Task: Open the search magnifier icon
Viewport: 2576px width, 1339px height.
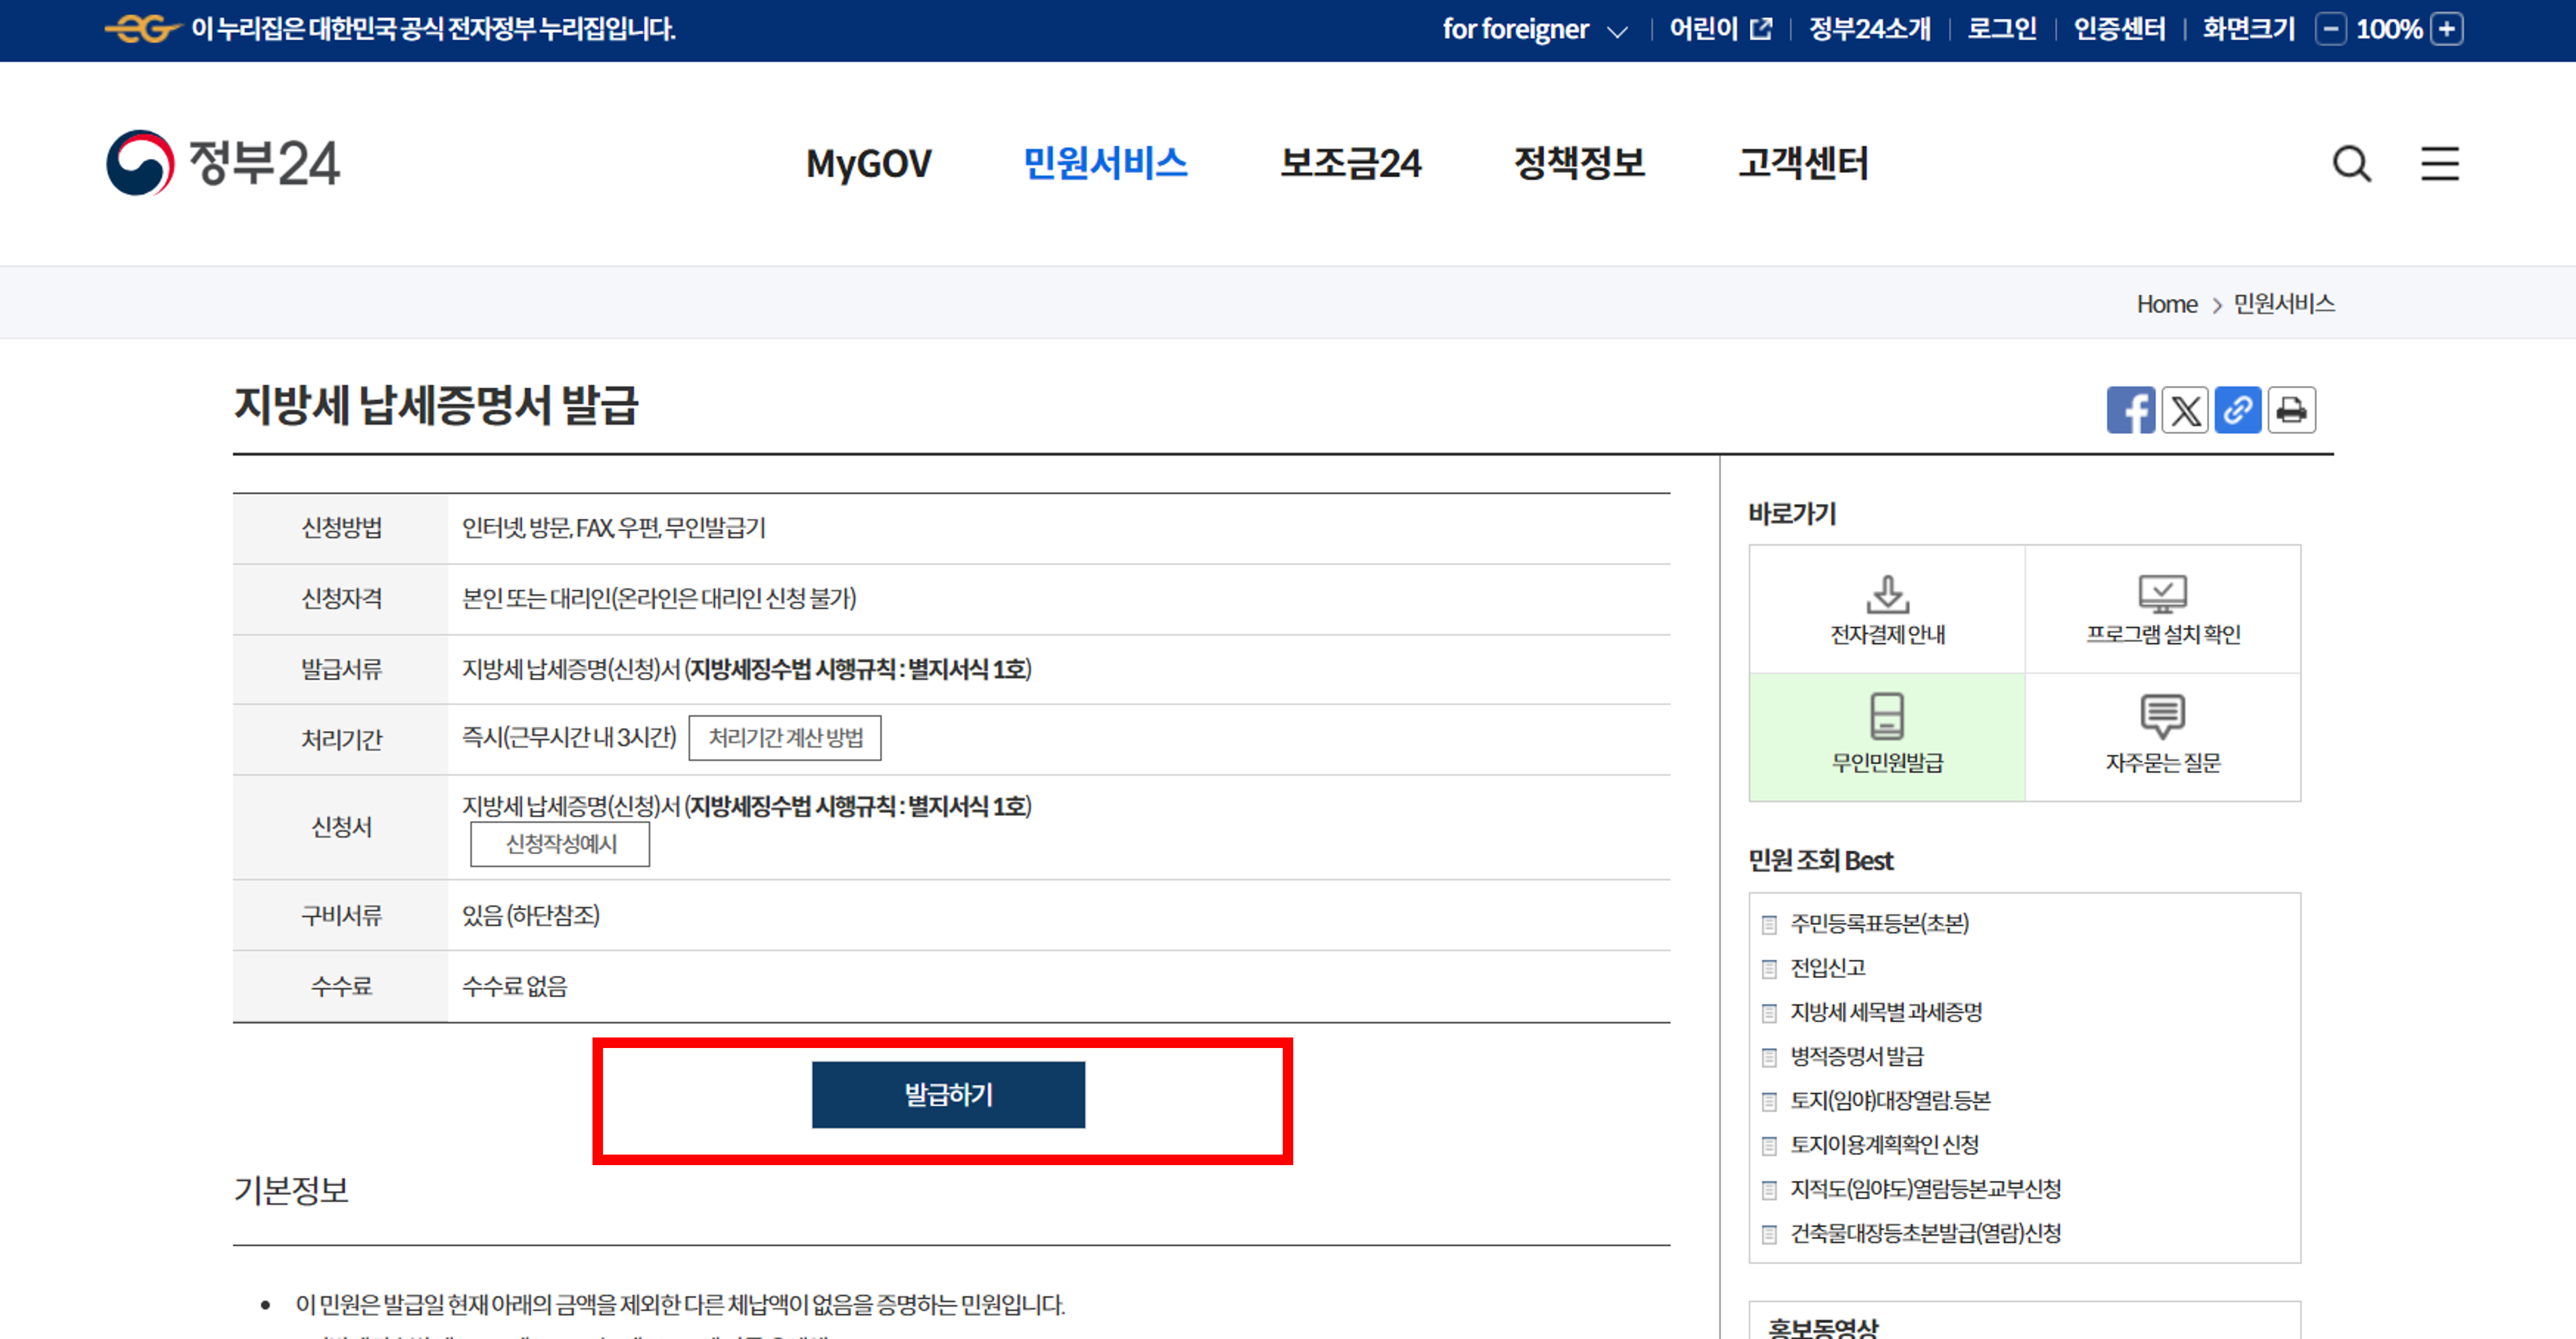Action: click(2351, 163)
